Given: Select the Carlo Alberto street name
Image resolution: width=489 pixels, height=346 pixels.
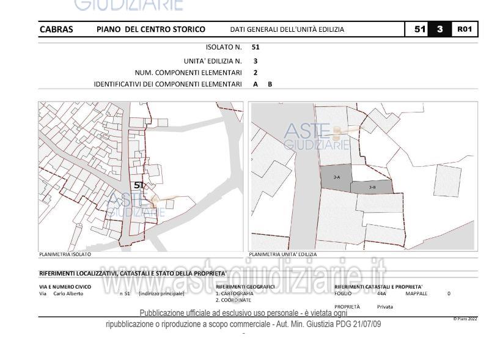Looking at the screenshot, I should (x=68, y=293).
